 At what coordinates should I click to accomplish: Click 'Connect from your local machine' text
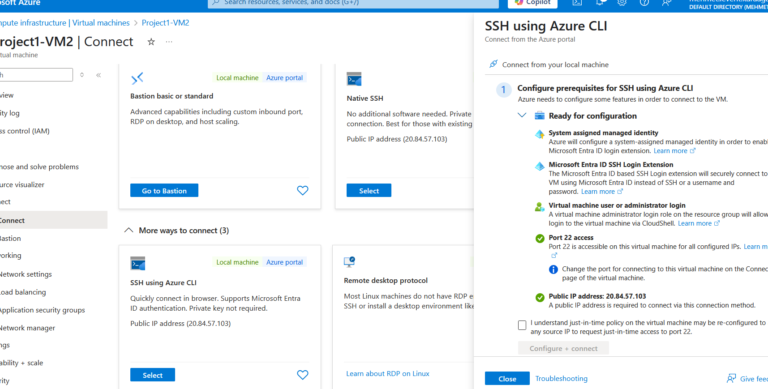[555, 64]
